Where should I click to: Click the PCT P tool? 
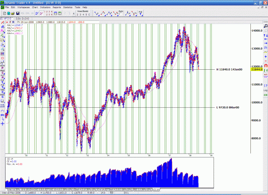point(3,77)
